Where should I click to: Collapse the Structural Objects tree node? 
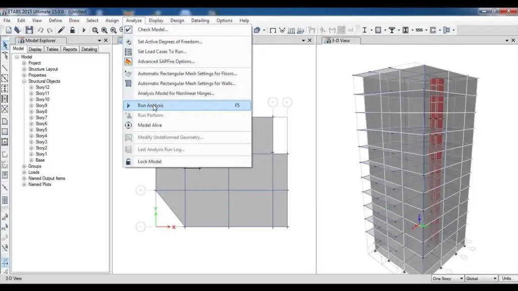(x=24, y=81)
